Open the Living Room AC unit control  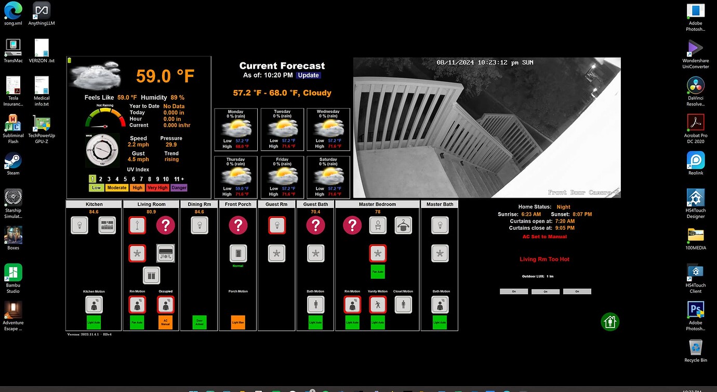click(x=166, y=253)
